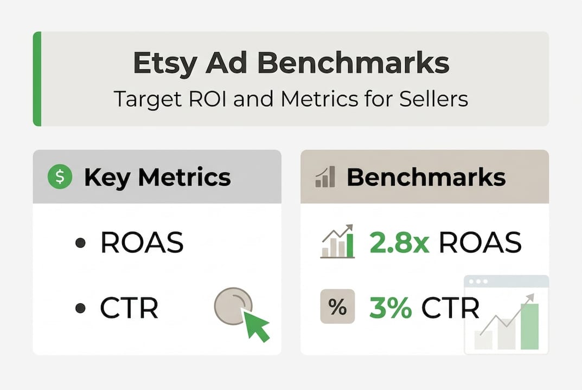
Task: Click the Target ROI and Metrics subtitle
Action: tap(291, 99)
